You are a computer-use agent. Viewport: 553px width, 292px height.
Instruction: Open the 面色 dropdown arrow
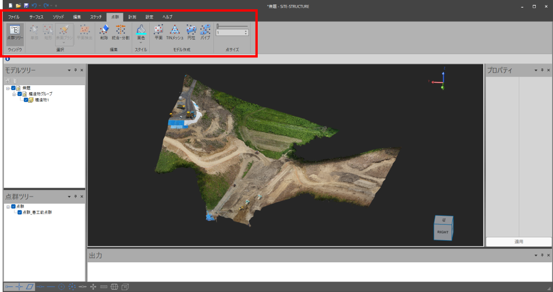140,43
